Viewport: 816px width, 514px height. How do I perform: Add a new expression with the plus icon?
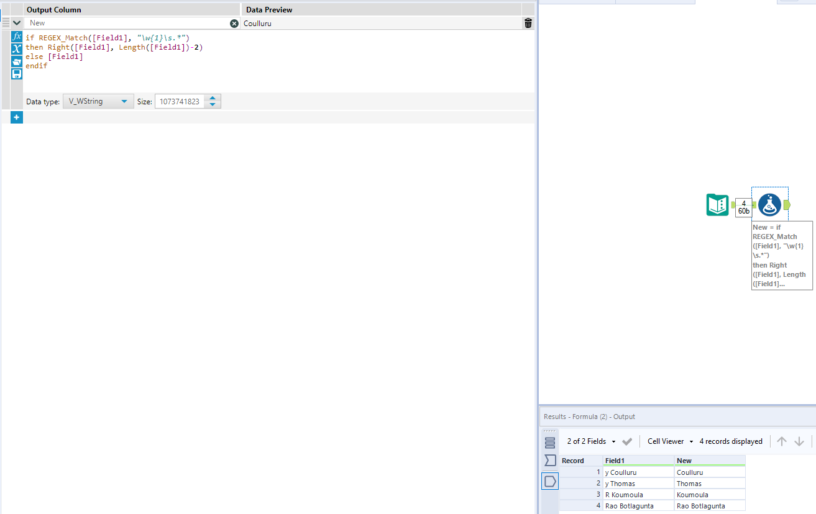[x=16, y=117]
